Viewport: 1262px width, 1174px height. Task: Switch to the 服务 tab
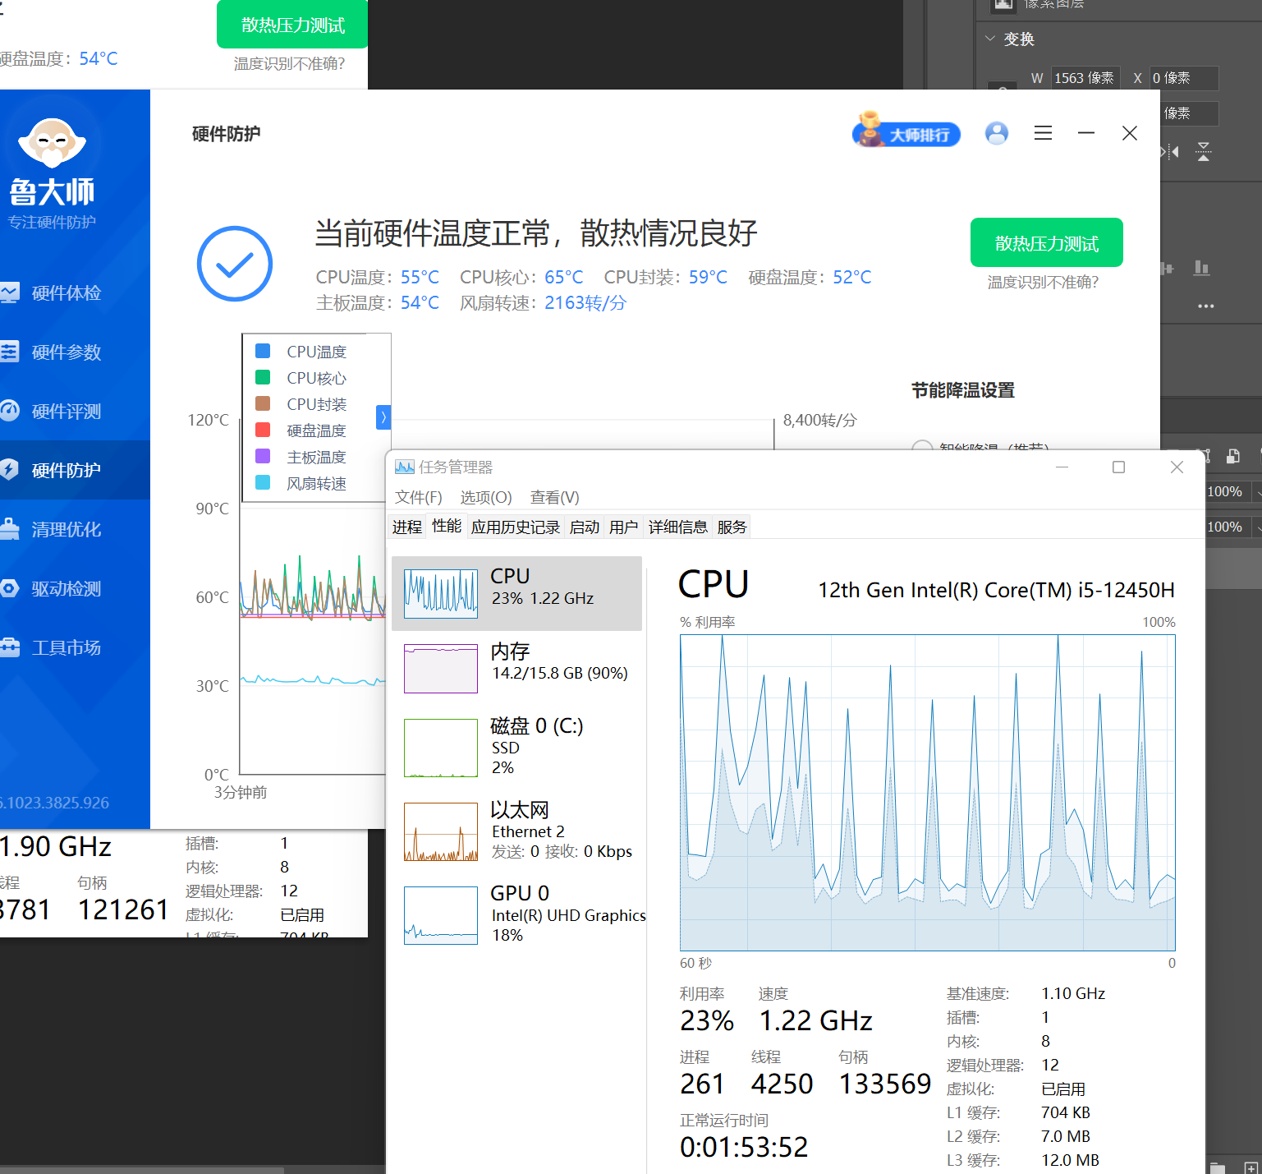[732, 527]
